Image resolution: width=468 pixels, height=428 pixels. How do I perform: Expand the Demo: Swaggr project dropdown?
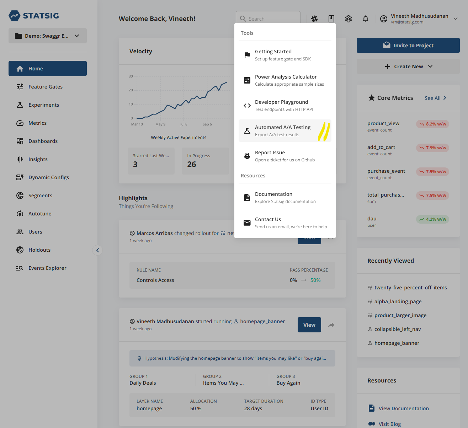coord(48,36)
